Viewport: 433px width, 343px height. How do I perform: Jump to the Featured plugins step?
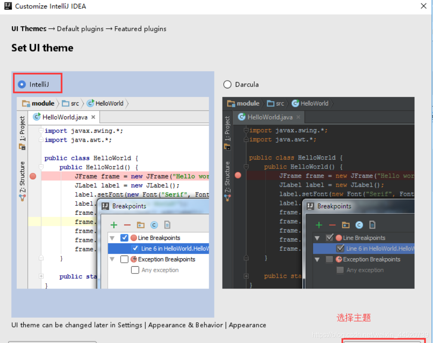(x=140, y=29)
